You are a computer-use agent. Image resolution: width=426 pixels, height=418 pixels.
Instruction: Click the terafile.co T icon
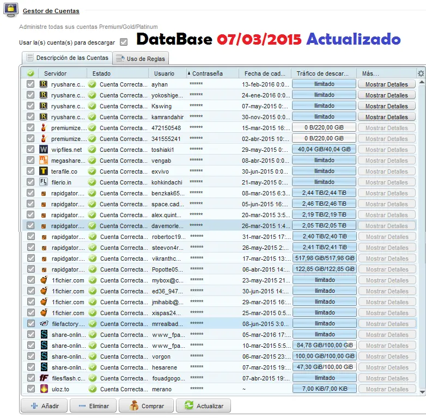click(44, 171)
